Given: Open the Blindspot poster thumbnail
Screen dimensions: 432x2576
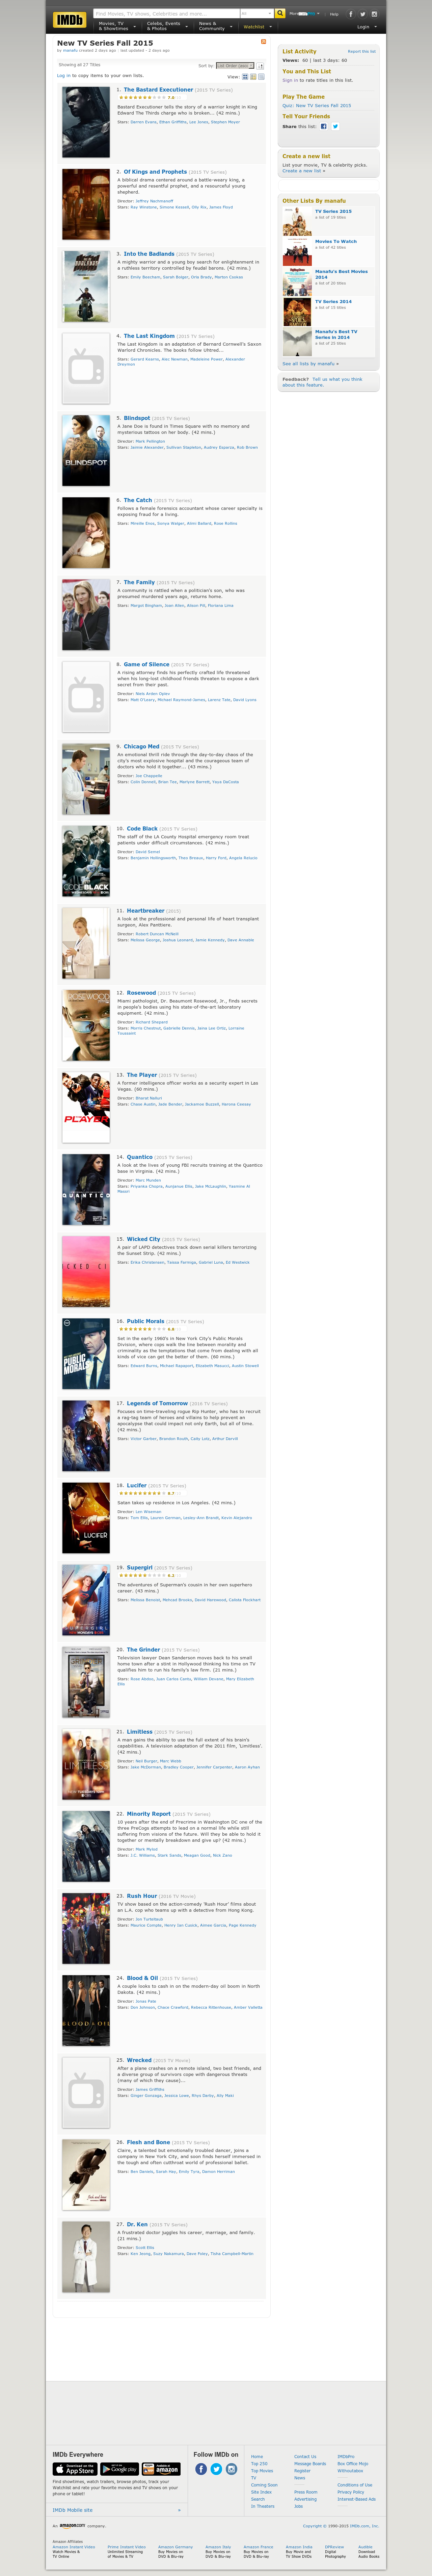Looking at the screenshot, I should tap(86, 451).
